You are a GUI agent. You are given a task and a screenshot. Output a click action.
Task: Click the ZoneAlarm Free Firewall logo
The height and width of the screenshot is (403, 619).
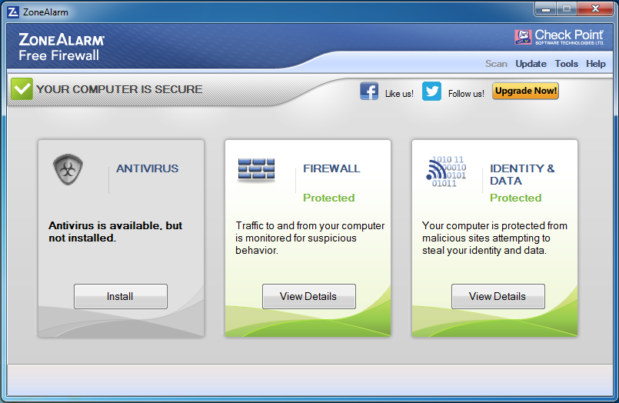pyautogui.click(x=62, y=47)
